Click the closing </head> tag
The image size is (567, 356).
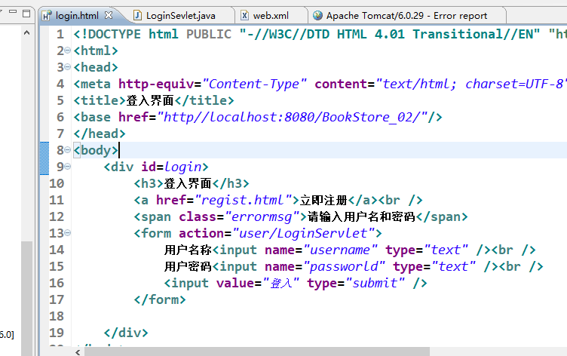tap(100, 133)
